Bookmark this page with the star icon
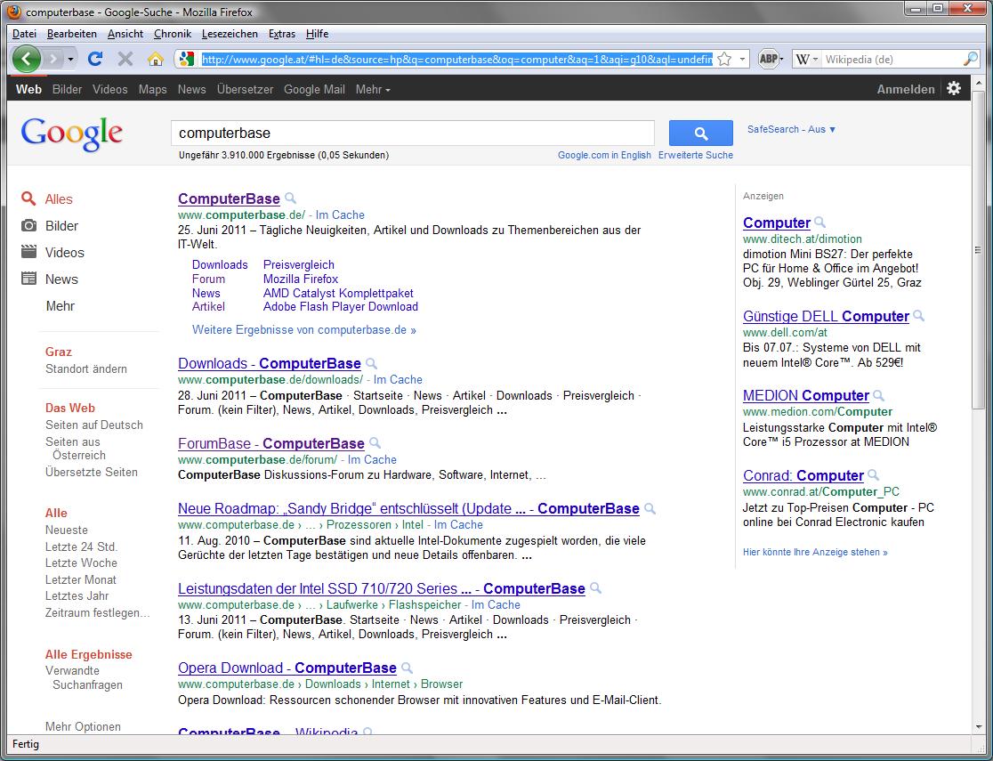 [724, 59]
